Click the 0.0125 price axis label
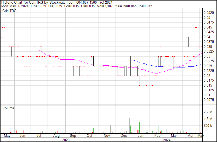 (x=209, y=90)
